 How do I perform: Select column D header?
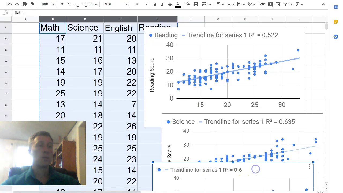tap(121, 19)
